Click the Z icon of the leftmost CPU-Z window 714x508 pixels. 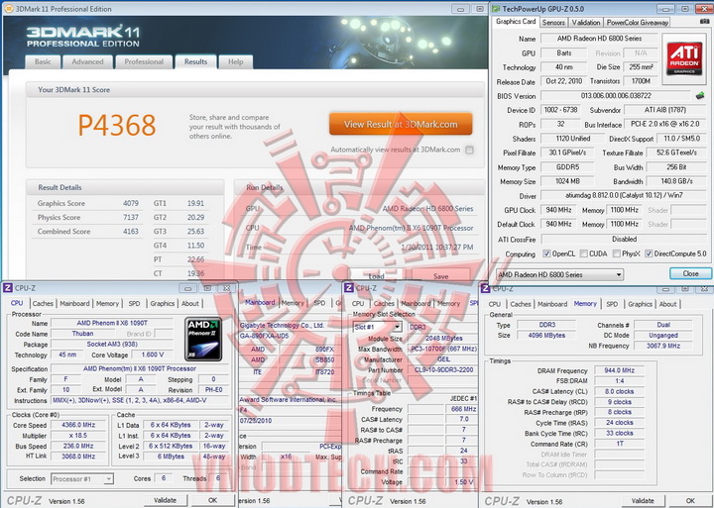click(7, 288)
